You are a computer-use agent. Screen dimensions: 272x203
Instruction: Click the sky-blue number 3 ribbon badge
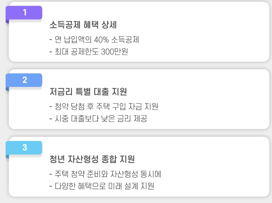click(24, 148)
